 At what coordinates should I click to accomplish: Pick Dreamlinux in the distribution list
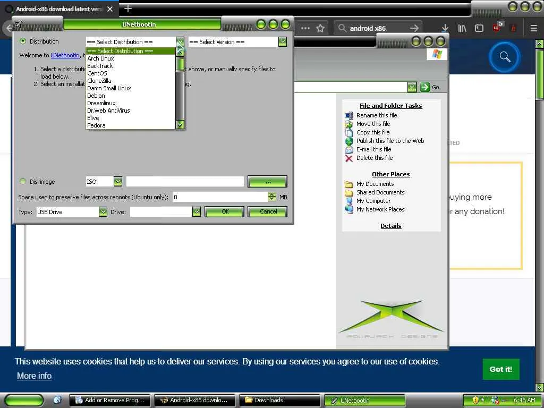tap(130, 103)
